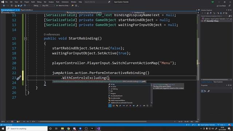The width and height of the screenshot is (233, 131).
Task: Click the Live Share button
Action: tap(221, 6)
